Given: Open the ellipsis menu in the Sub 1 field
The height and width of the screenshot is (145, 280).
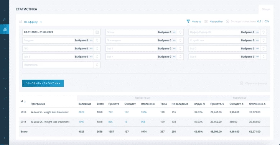Looking at the screenshot, I should (x=174, y=49).
